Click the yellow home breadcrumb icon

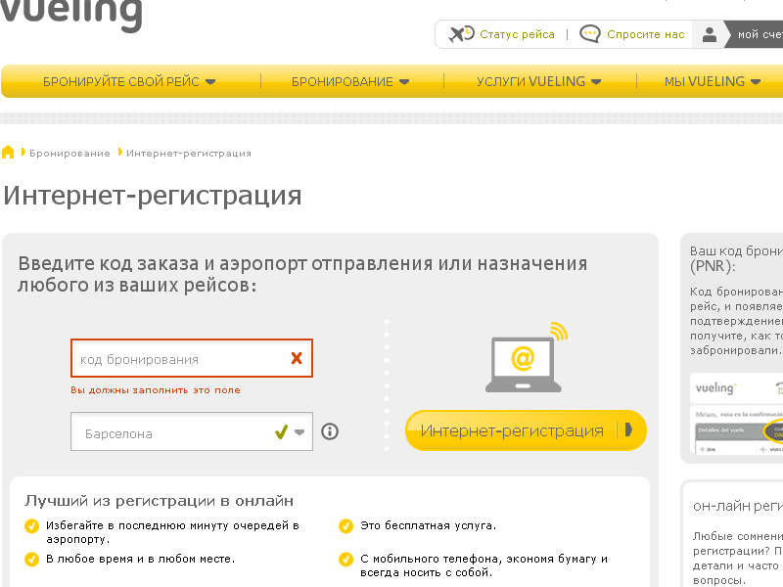(8, 152)
